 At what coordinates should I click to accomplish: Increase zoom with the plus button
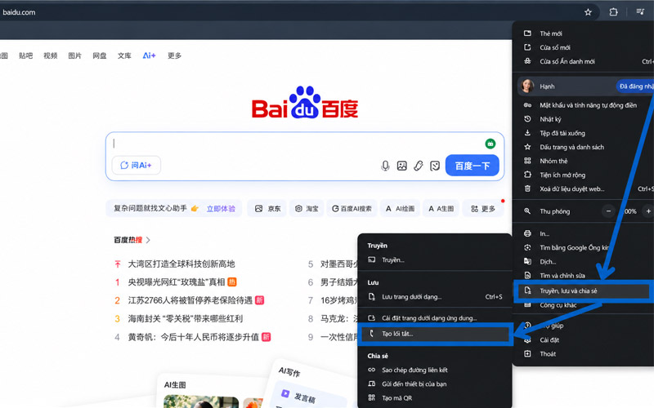click(648, 211)
